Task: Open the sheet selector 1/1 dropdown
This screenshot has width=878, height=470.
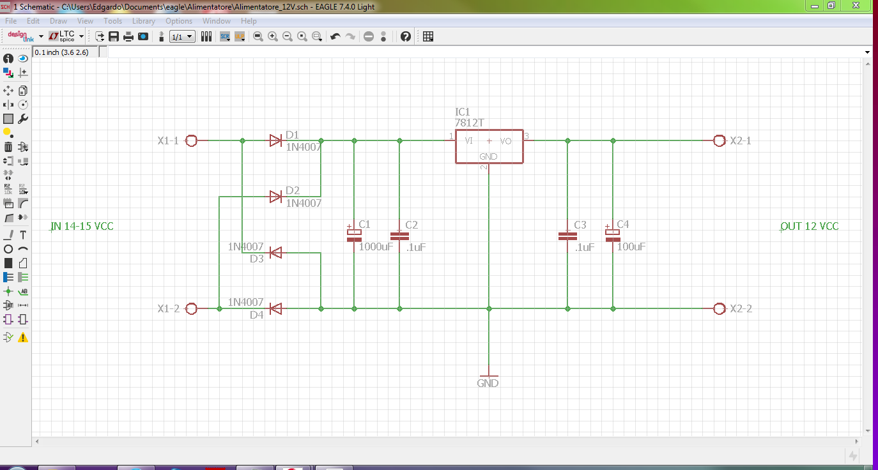Action: (182, 36)
